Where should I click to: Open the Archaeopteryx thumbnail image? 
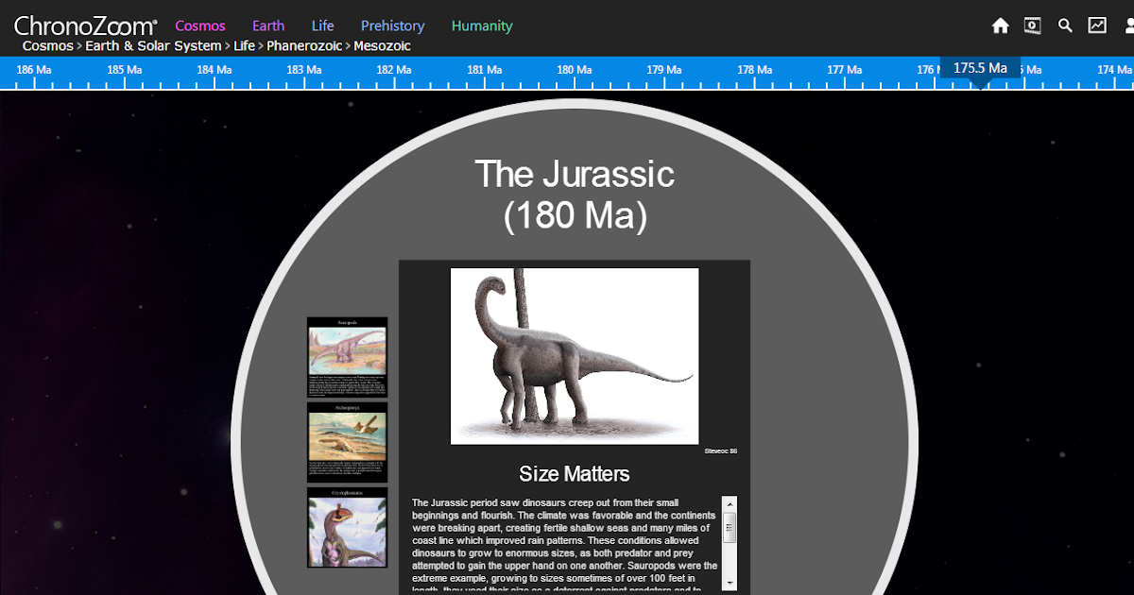347,442
